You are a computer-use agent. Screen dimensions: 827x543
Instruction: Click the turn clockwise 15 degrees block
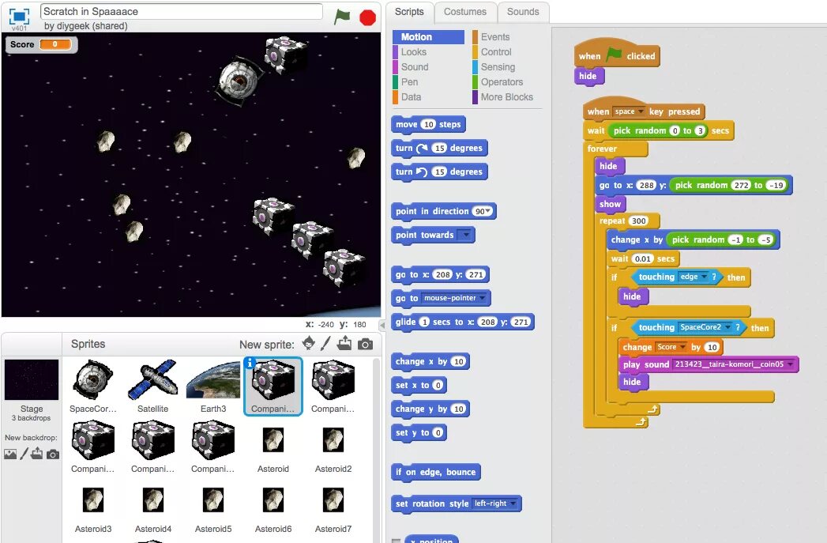(439, 149)
